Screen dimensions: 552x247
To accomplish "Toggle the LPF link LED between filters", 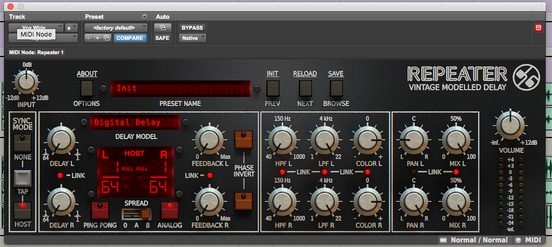I will coord(325,172).
